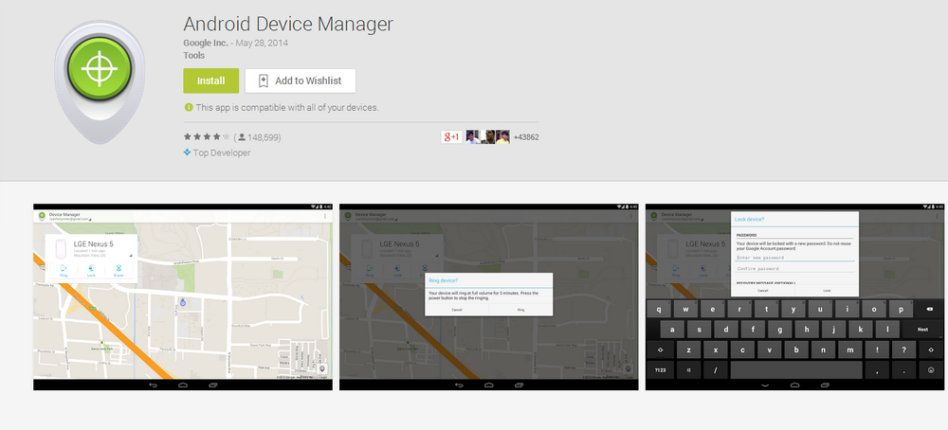The image size is (948, 430).
Task: Open the Ring device dialog screenshot
Action: (x=489, y=296)
